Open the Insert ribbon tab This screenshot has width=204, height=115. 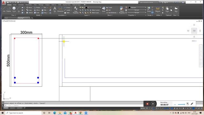15,5
